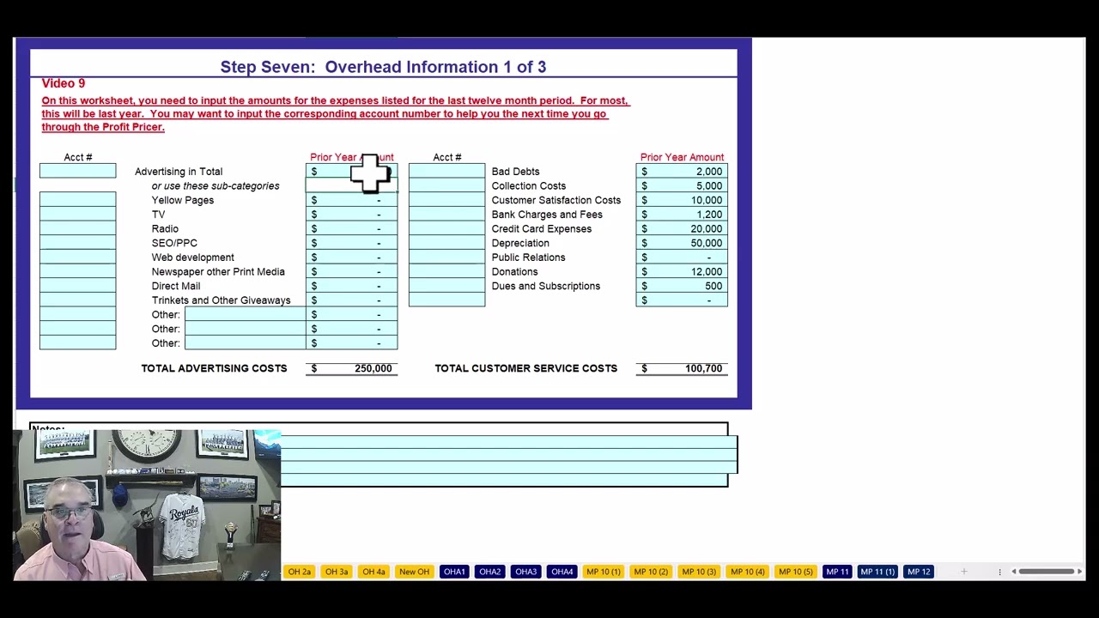This screenshot has height=618, width=1099.
Task: Select the Bad Debts account number field
Action: tap(446, 172)
